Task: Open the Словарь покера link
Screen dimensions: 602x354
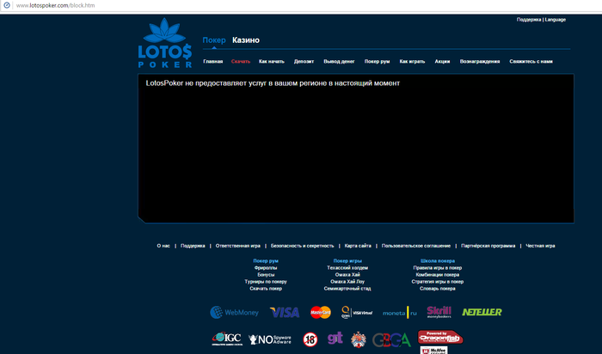Action: click(x=438, y=289)
